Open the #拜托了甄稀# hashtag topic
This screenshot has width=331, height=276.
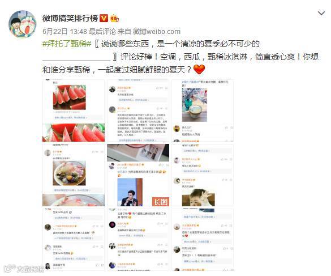(x=67, y=44)
